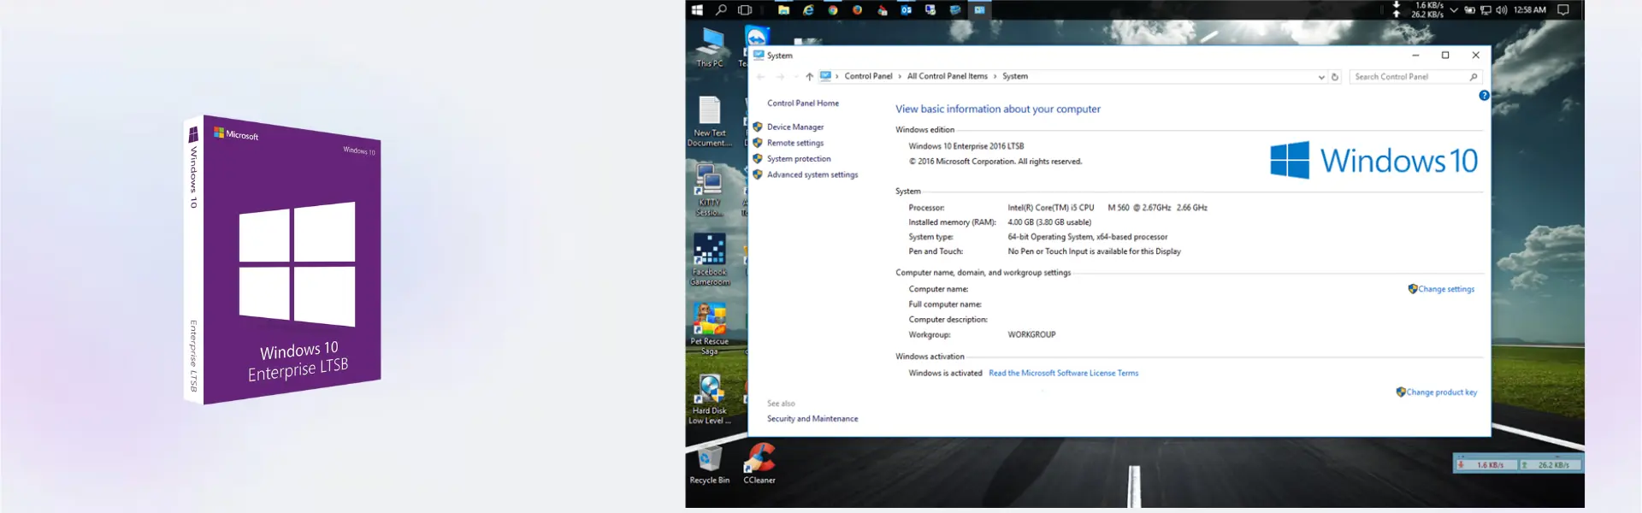Click the 64-bit Operating System value
Viewport: 1642px width, 513px height.
(x=1087, y=237)
